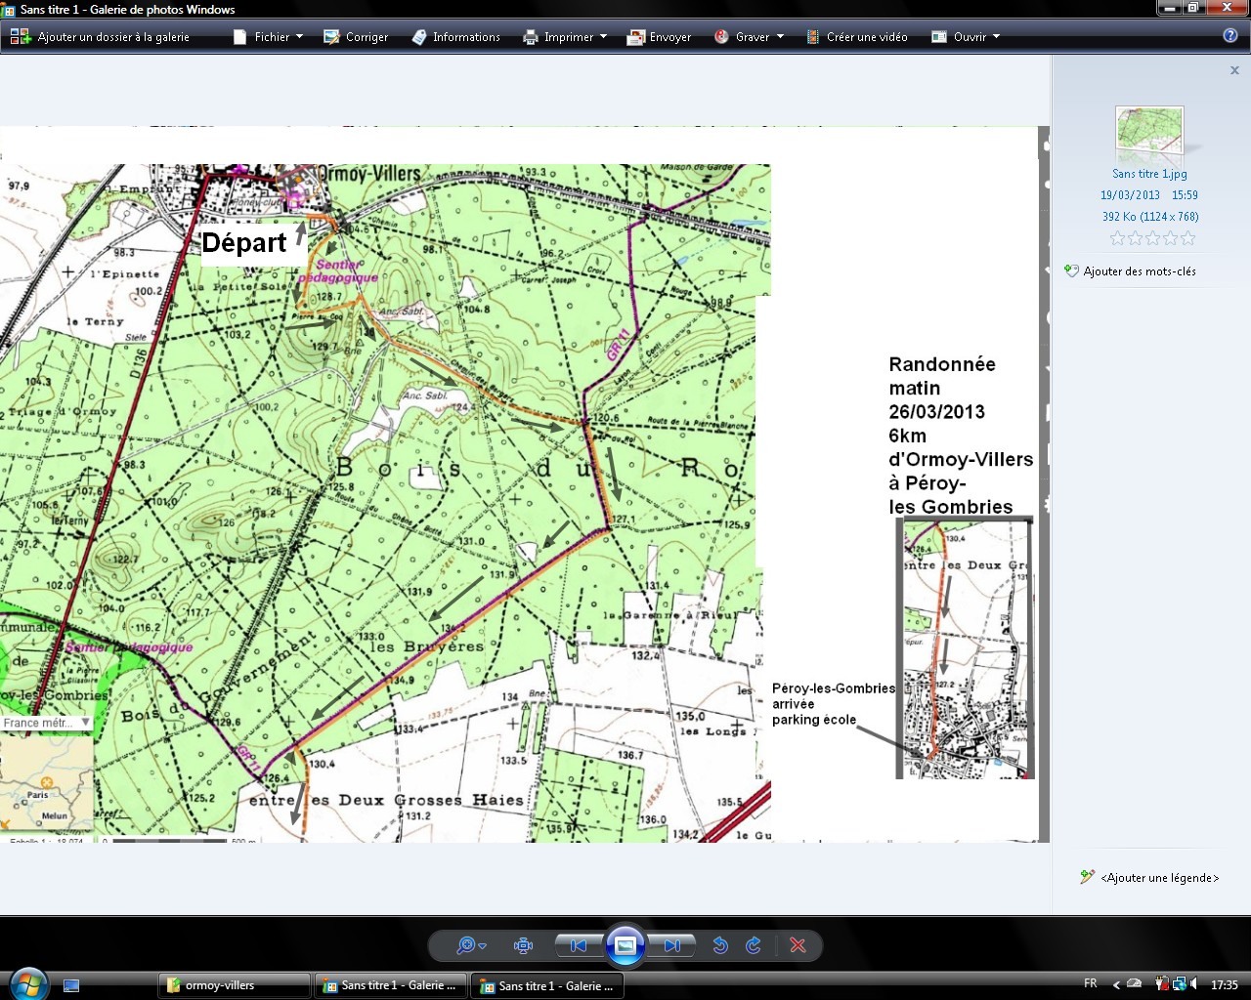The height and width of the screenshot is (1000, 1251).
Task: Click the time taken 15:59
Action: coord(1185,195)
